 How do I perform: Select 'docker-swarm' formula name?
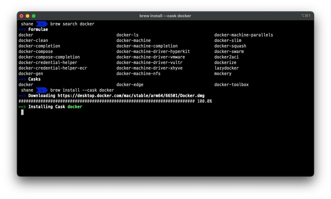pyautogui.click(x=229, y=52)
